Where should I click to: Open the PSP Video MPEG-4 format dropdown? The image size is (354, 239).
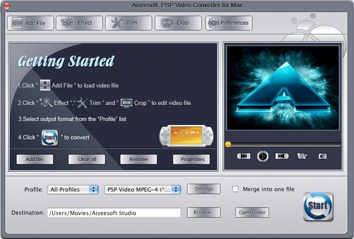tap(142, 189)
